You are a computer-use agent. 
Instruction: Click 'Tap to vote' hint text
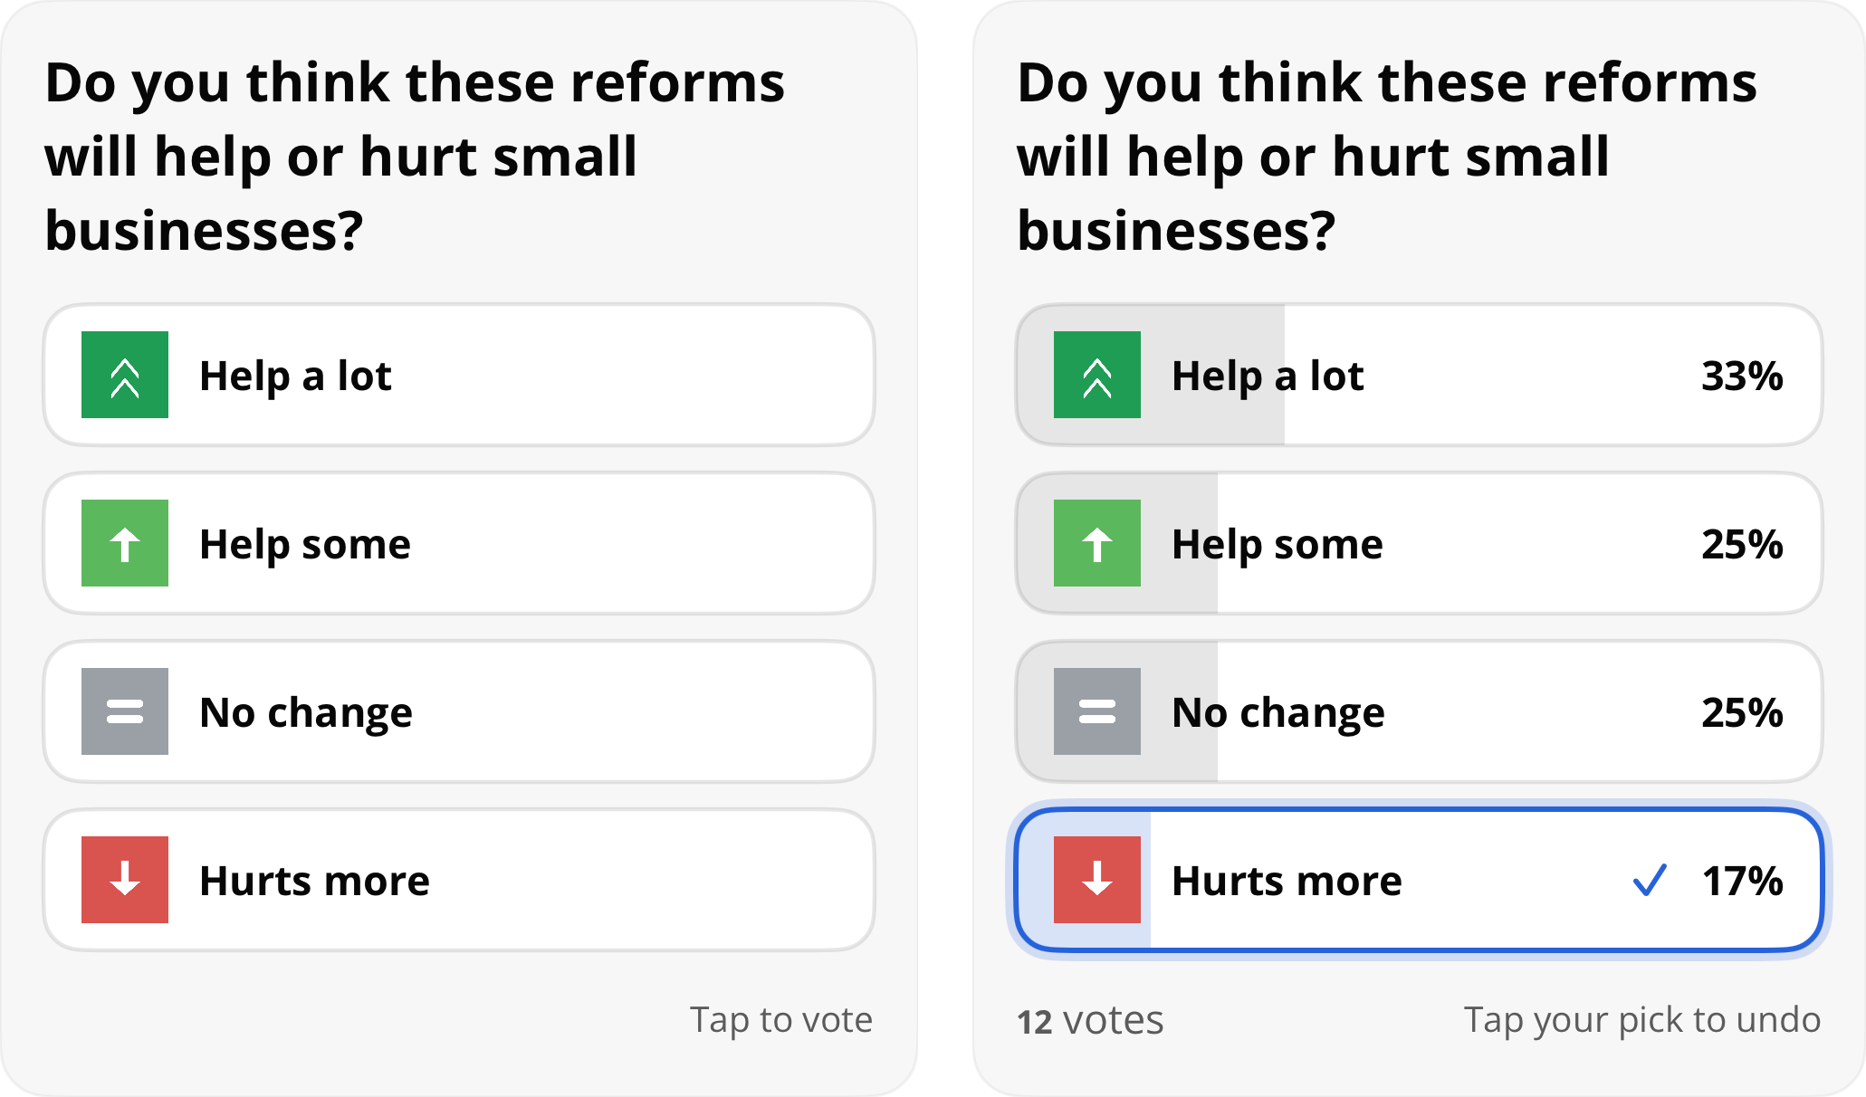781,1019
